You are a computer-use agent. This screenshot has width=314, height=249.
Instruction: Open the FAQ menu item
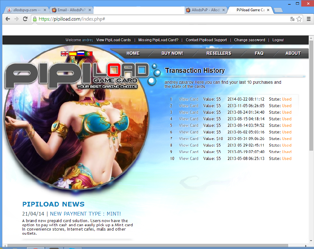click(259, 53)
